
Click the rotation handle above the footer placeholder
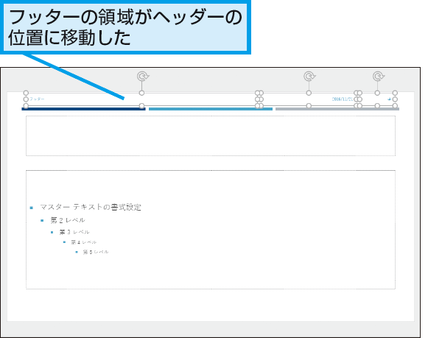[142, 76]
